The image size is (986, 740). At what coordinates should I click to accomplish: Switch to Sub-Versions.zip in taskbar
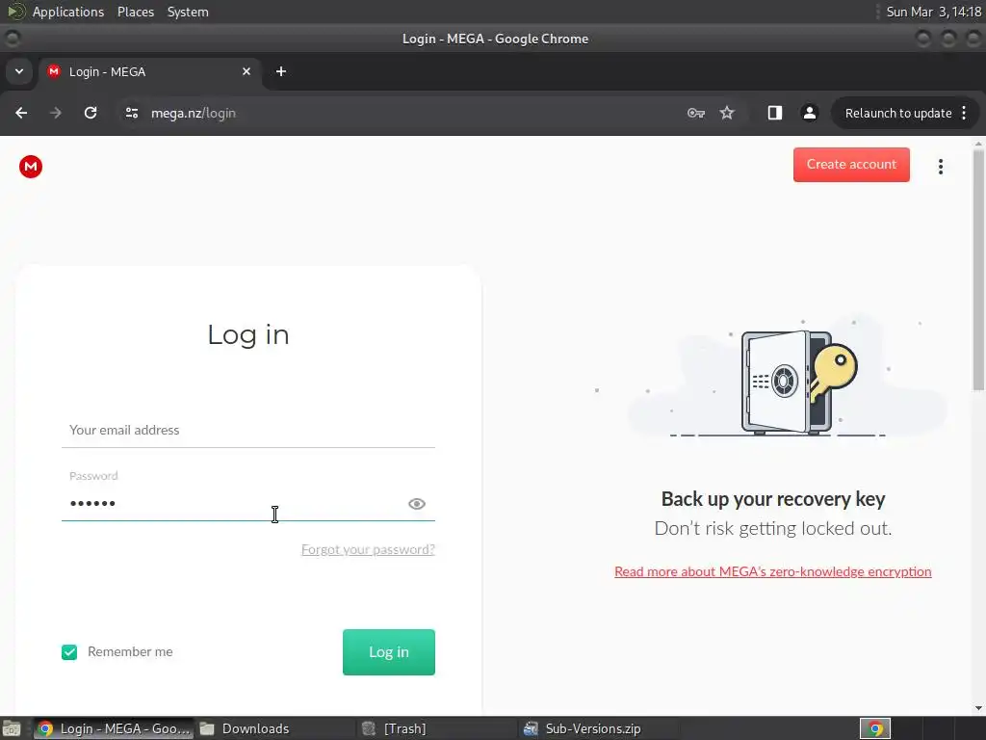tap(600, 728)
